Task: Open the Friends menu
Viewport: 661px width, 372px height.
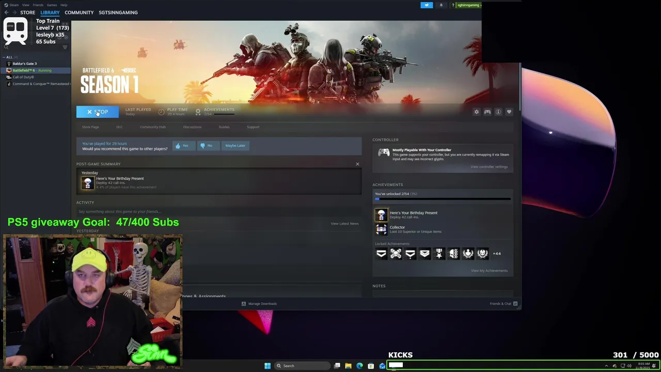Action: coord(38,5)
